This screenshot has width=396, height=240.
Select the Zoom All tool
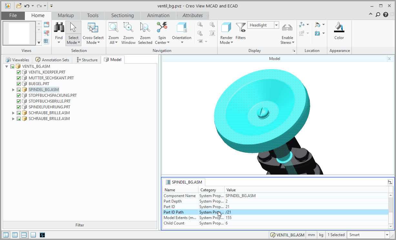pos(113,28)
